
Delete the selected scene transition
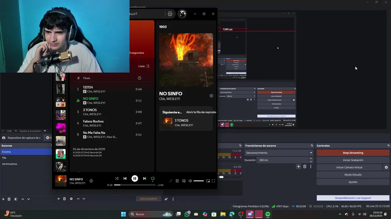pyautogui.click(x=305, y=166)
